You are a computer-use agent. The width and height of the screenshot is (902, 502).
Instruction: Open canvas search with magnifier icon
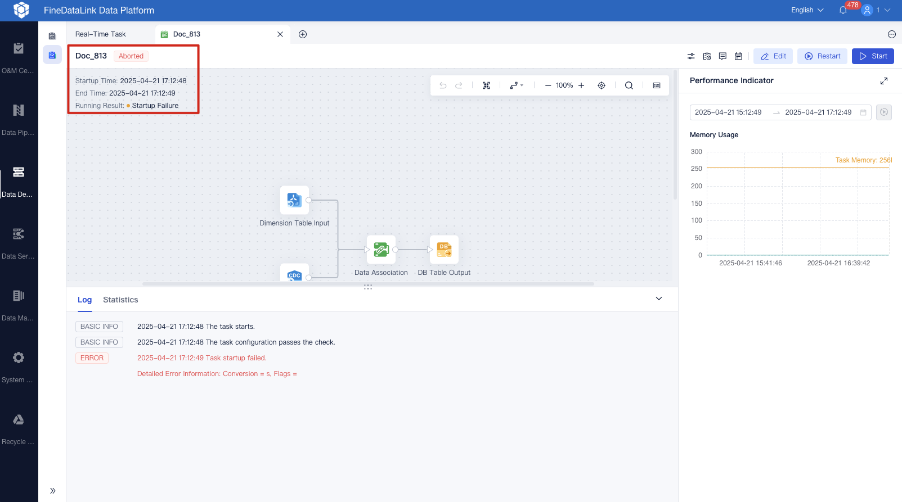pos(629,85)
